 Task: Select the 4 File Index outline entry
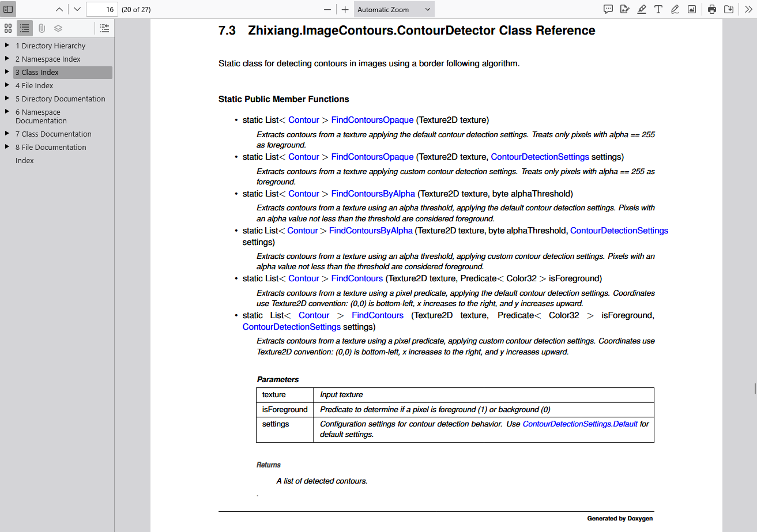[x=35, y=85]
